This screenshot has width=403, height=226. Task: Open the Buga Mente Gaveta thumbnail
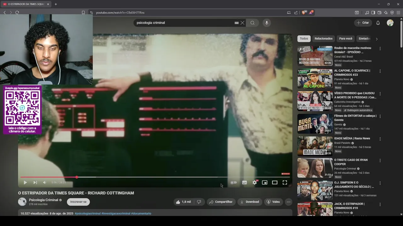pyautogui.click(x=315, y=124)
